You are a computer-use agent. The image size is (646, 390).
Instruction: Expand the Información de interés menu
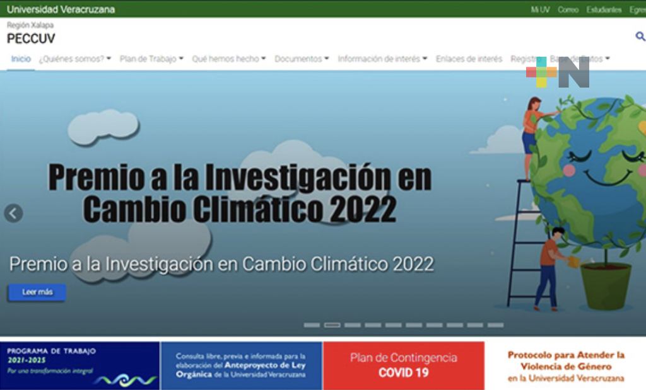click(x=383, y=59)
